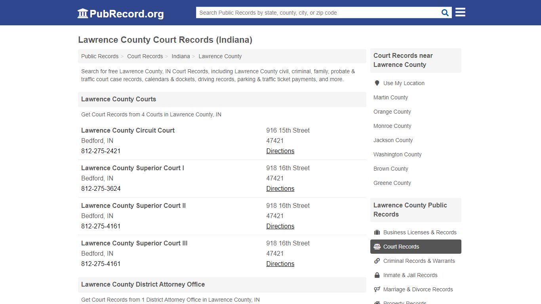Open Jackson County court records
This screenshot has width=541, height=304.
pos(393,140)
